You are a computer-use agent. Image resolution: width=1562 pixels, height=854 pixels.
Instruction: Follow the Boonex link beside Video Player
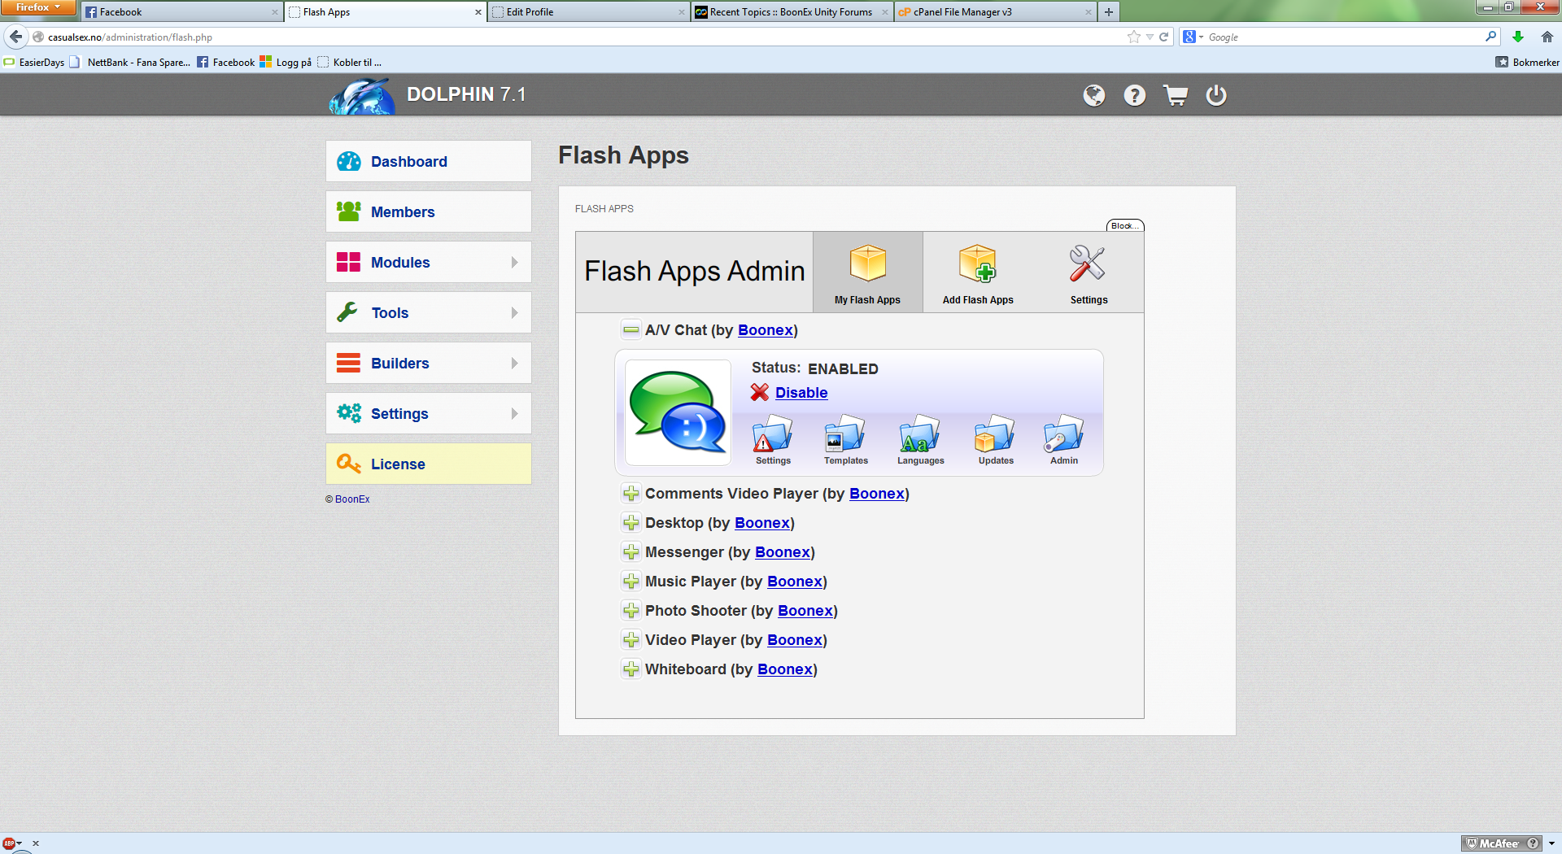click(x=794, y=640)
